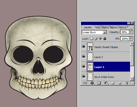The width and height of the screenshot is (137, 107).
Task: Click the Opacity 36% field
Action: 125,32
